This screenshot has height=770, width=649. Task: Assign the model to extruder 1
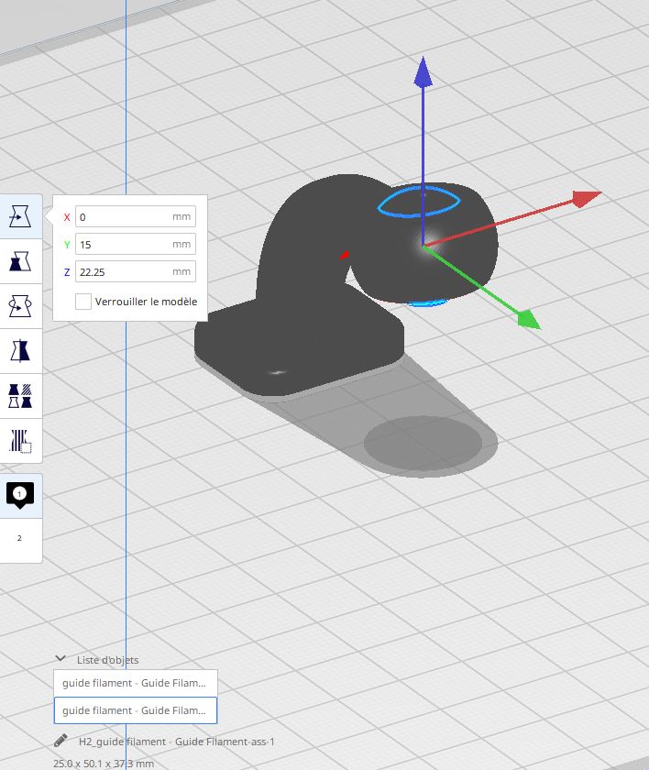coord(20,495)
